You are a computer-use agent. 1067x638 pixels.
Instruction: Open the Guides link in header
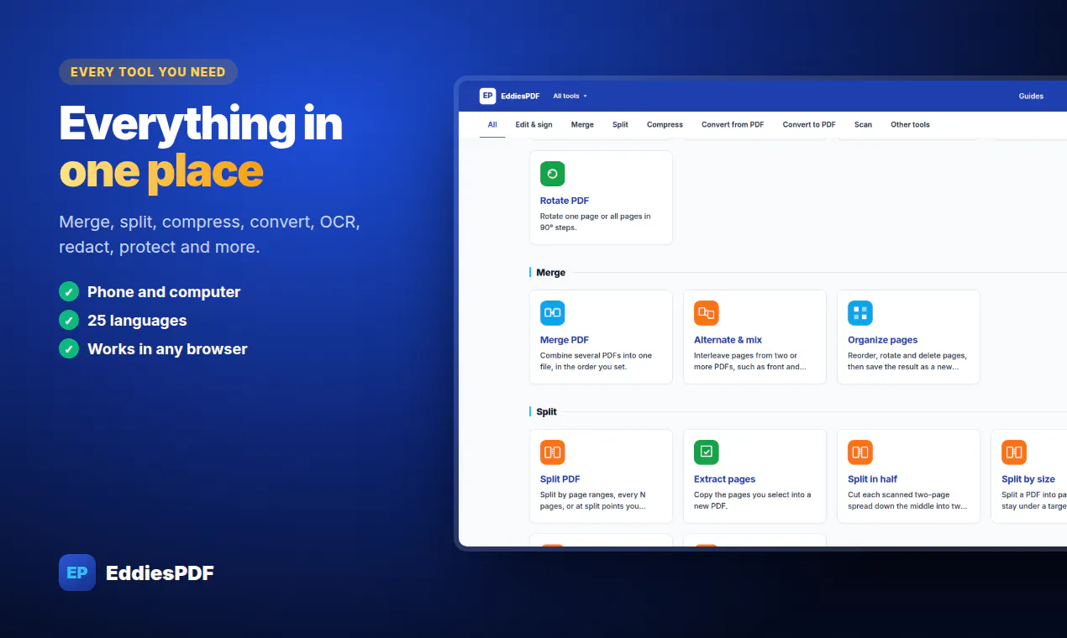click(1031, 96)
